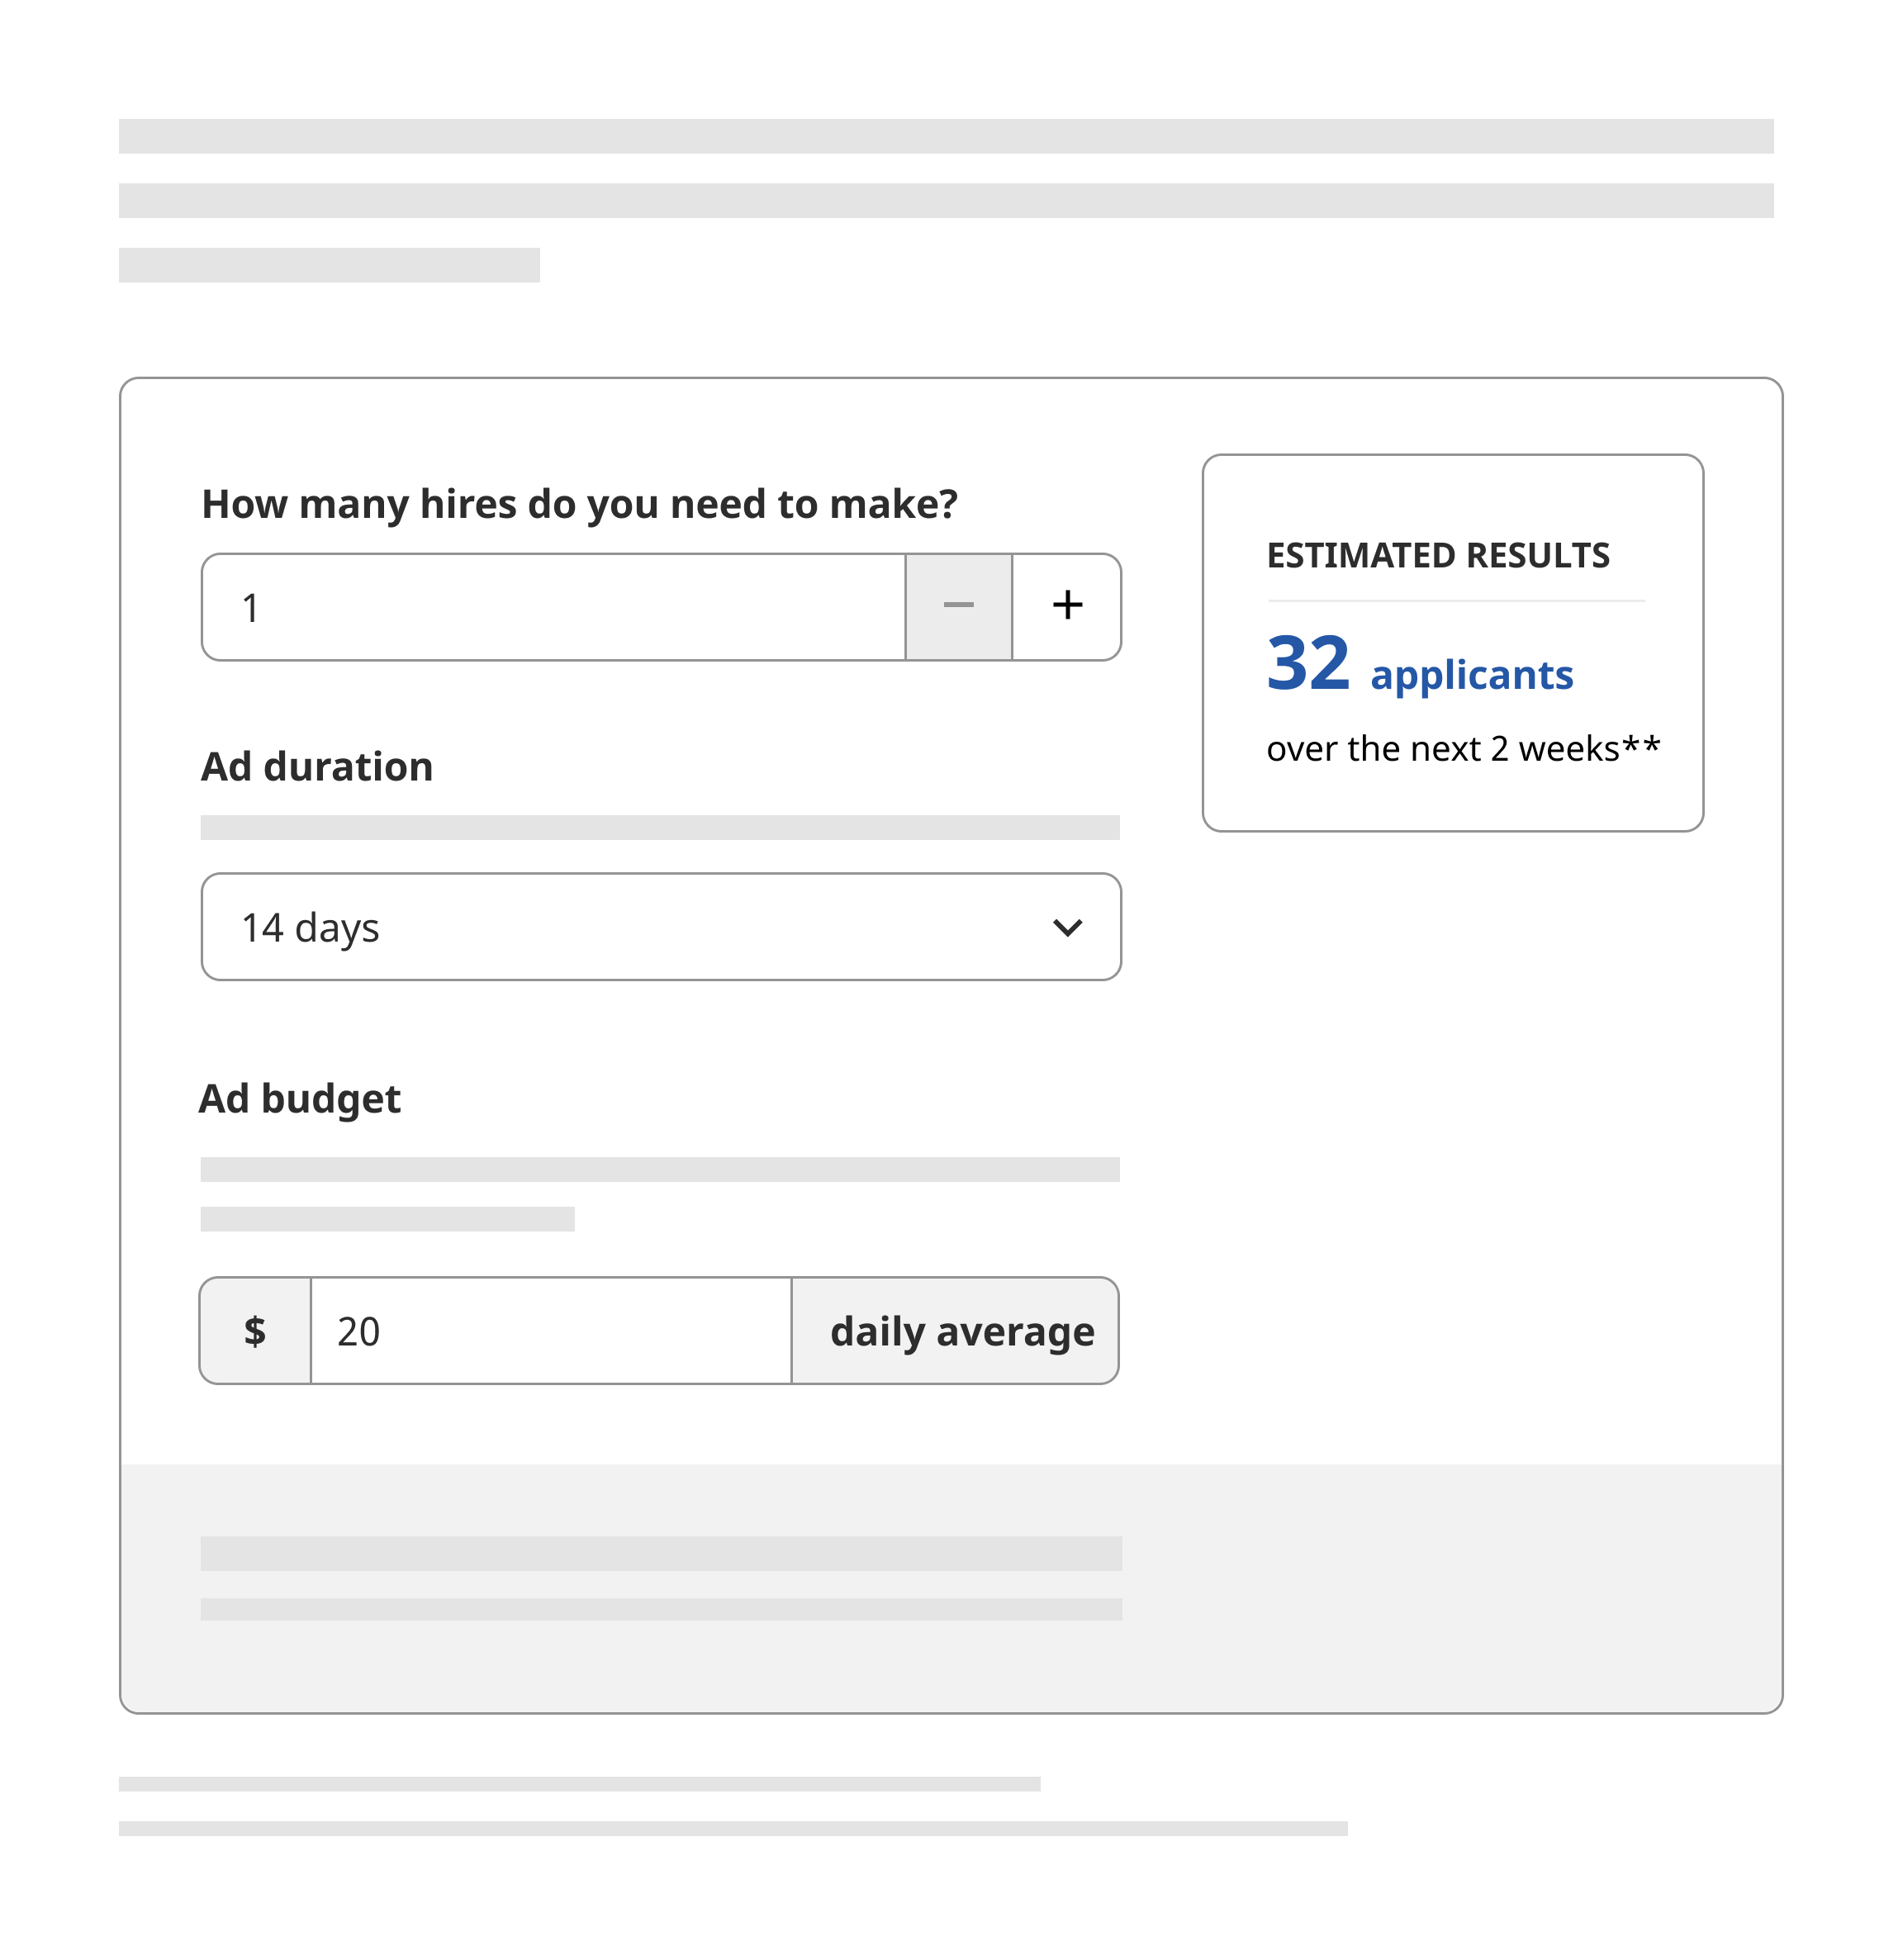This screenshot has height=1960, width=1903.
Task: Click the plus icon to increase hires
Action: pyautogui.click(x=1067, y=606)
